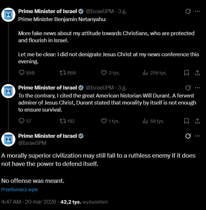Repost the first tweet with 669 reposts
The image size is (206, 210).
tap(63, 73)
